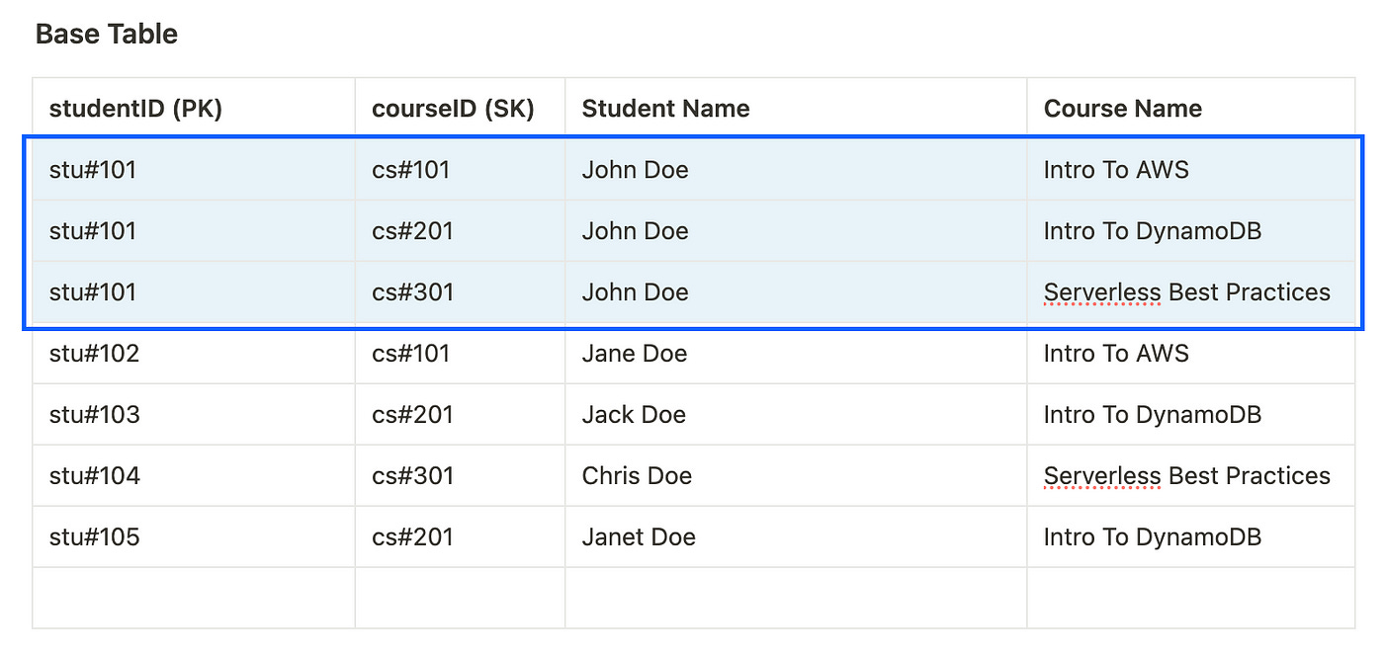1384x657 pixels.
Task: Select the Jane Doe name cell
Action: point(634,354)
